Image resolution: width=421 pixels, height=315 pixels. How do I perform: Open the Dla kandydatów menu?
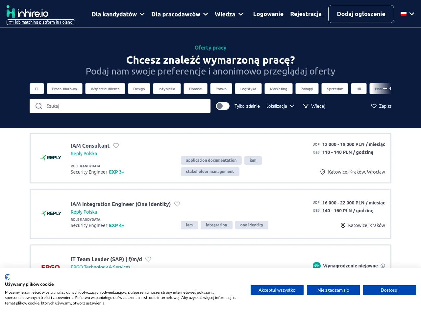pos(118,14)
